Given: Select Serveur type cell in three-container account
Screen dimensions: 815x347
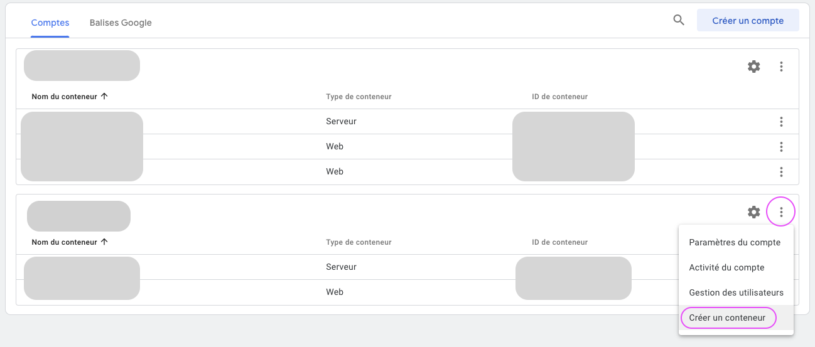Looking at the screenshot, I should pyautogui.click(x=341, y=122).
